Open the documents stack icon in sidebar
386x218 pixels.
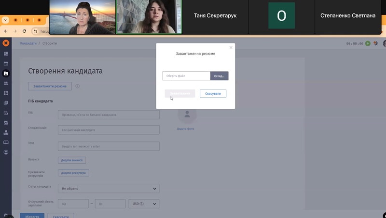[x=6, y=103]
